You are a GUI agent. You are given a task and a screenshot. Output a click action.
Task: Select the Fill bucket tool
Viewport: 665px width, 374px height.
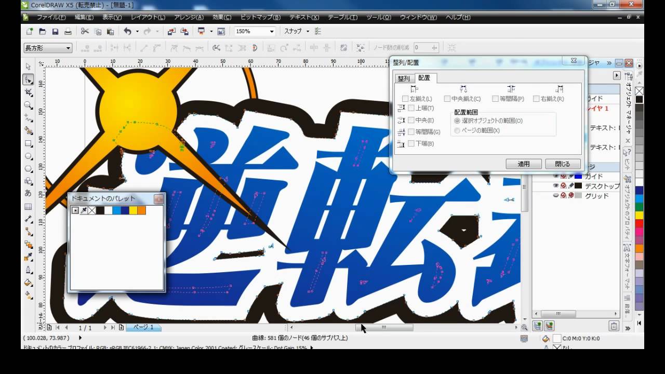28,283
